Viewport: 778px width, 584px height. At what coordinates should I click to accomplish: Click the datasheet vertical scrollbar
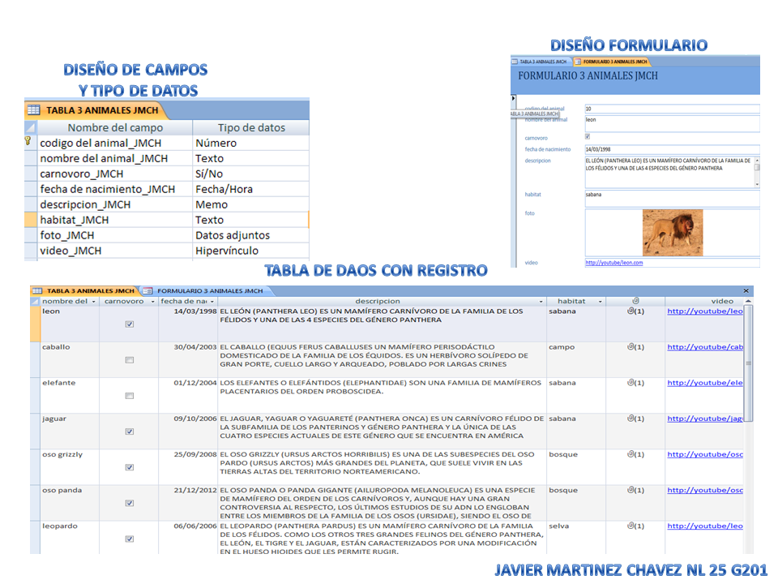748,363
